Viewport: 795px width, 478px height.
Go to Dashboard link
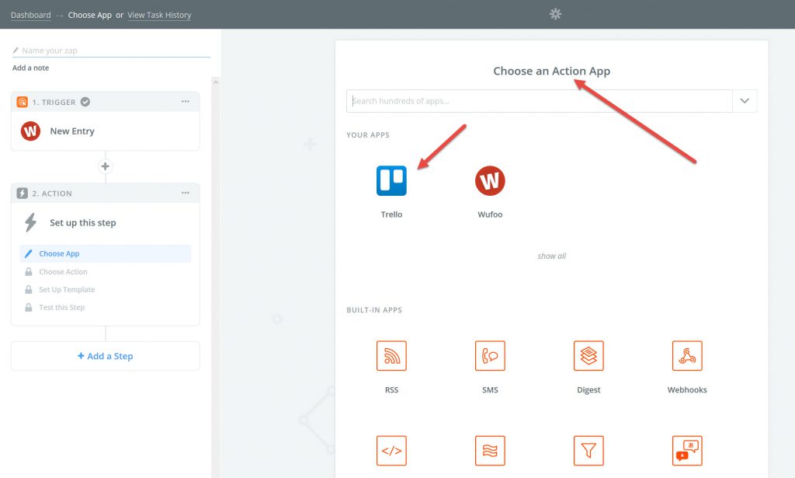click(31, 15)
